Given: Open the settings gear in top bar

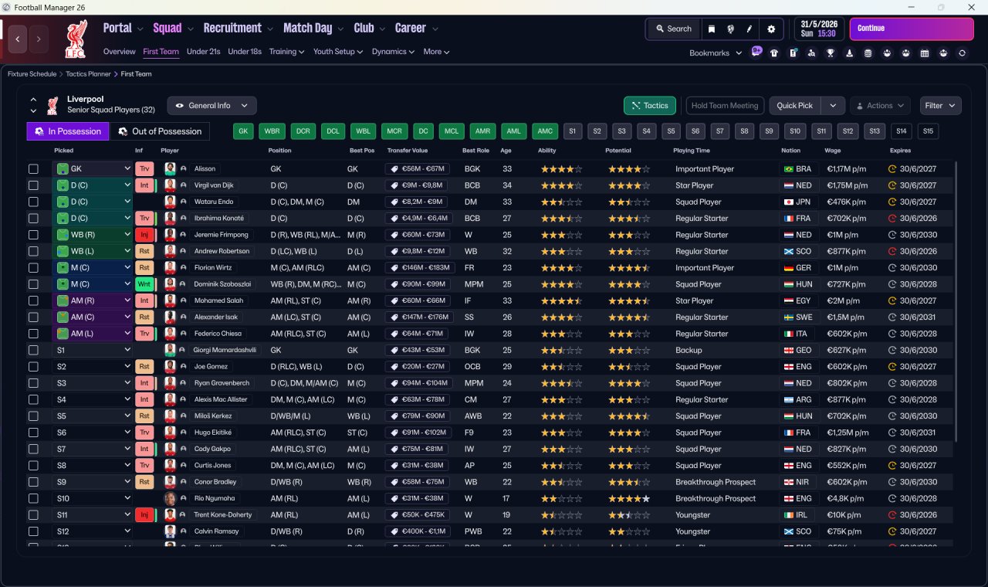Looking at the screenshot, I should coord(770,29).
